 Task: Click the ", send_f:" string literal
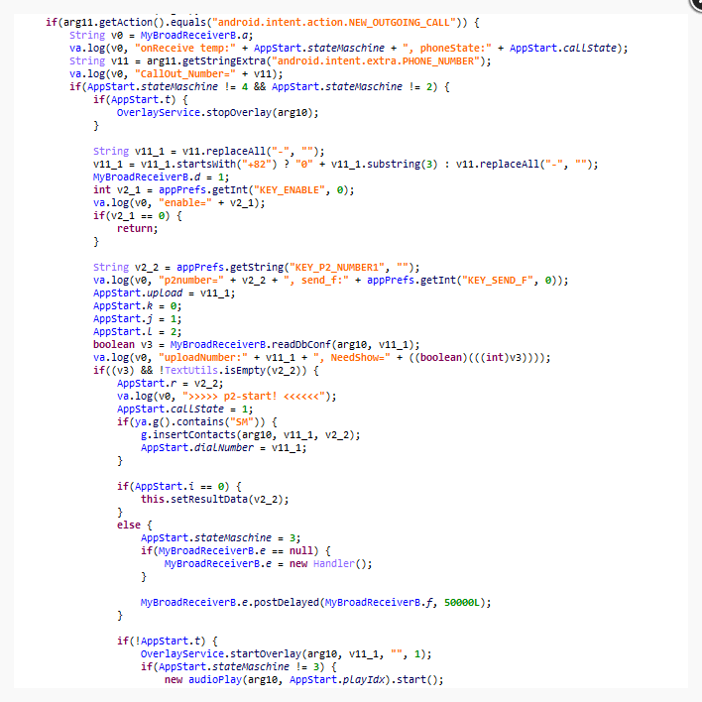(316, 281)
